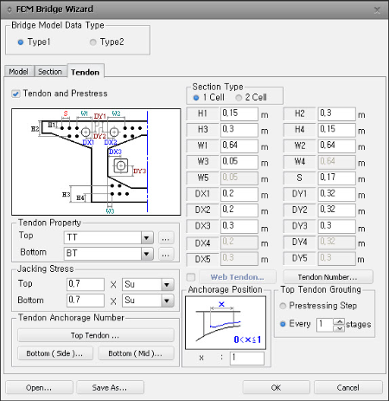The width and height of the screenshot is (389, 401).
Task: Switch to the Model tab
Action: point(19,72)
